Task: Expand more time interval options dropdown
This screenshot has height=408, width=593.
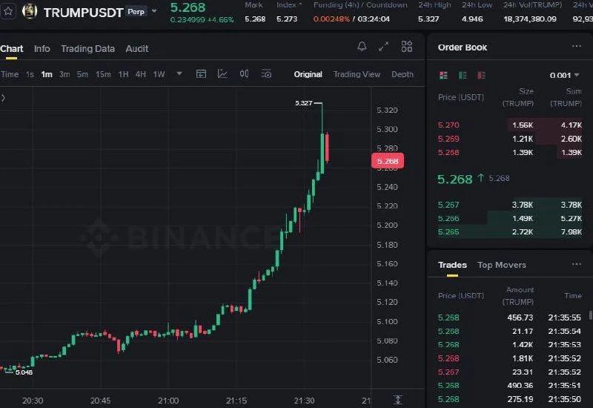Action: [x=179, y=73]
